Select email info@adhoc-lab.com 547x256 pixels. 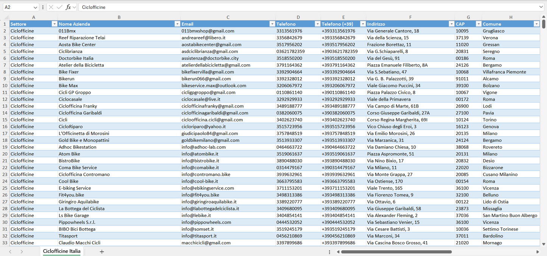228,147
